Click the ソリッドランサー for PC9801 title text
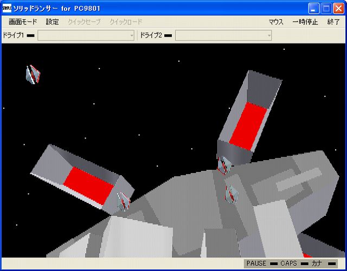Viewport: 347px width, 271px height. click(x=56, y=9)
